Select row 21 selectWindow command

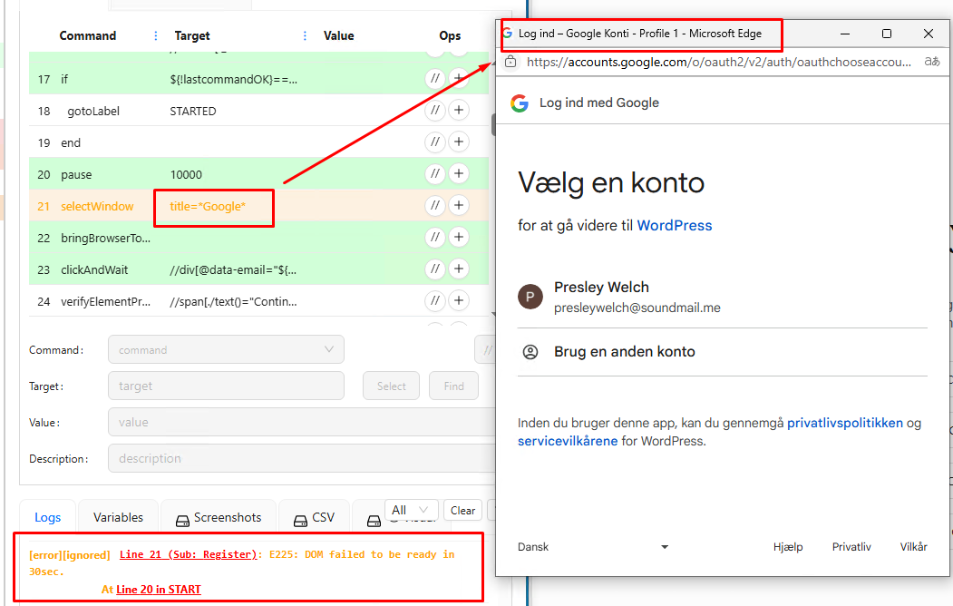click(97, 207)
